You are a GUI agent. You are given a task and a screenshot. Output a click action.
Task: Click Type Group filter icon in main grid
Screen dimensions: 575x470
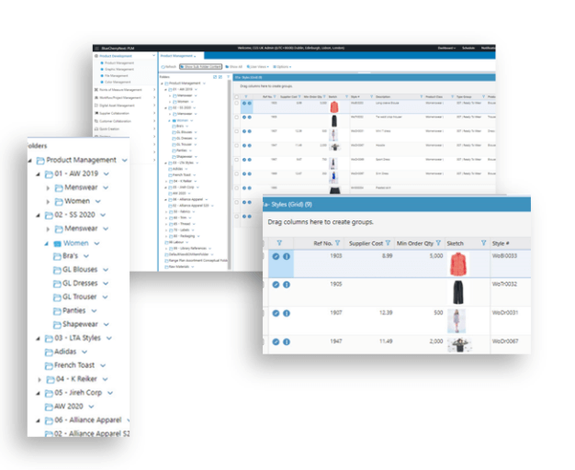coord(483,96)
